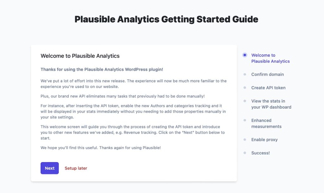The image size is (324, 193).
Task: Click the step dot beside Create API token
Action: (245, 87)
